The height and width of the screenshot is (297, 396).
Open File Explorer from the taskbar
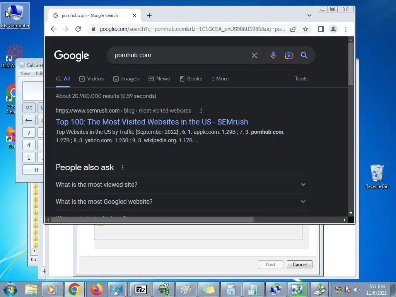(31, 289)
